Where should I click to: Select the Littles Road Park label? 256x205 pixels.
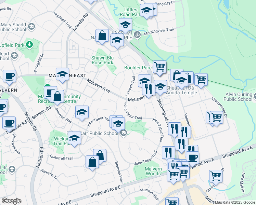click(130, 12)
